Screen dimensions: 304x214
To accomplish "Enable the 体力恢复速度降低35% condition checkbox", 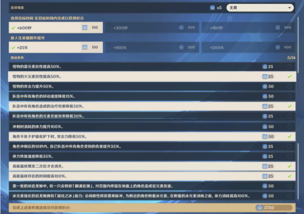I will (289, 157).
